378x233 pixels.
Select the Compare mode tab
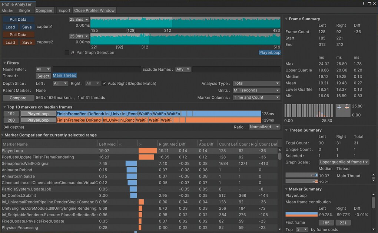pyautogui.click(x=44, y=10)
